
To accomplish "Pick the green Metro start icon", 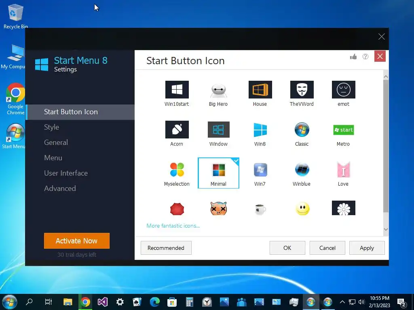I will (x=344, y=130).
